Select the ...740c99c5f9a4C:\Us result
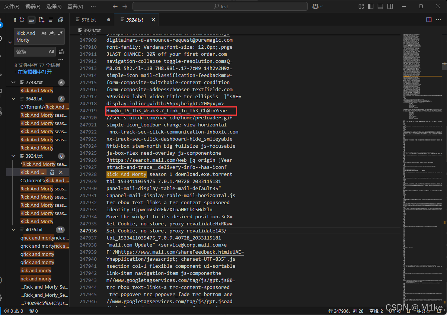447x315 pixels. coord(45,303)
